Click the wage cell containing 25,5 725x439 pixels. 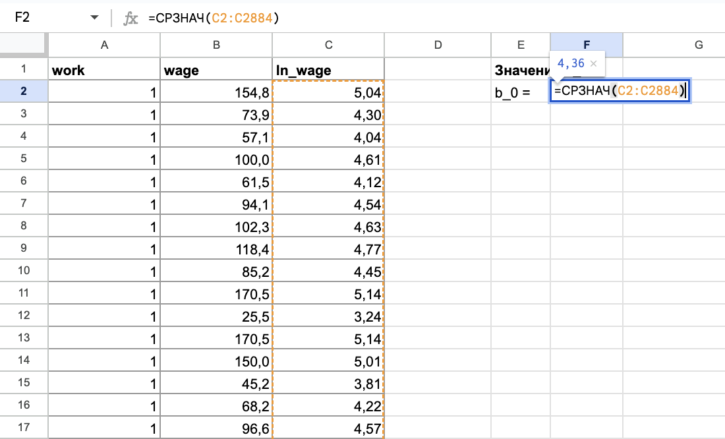[x=216, y=315]
